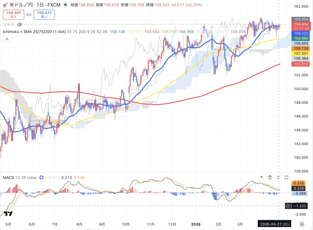Toggle visibility of the 出来高 volume indicator
This screenshot has height=230, width=313.
click(20, 25)
